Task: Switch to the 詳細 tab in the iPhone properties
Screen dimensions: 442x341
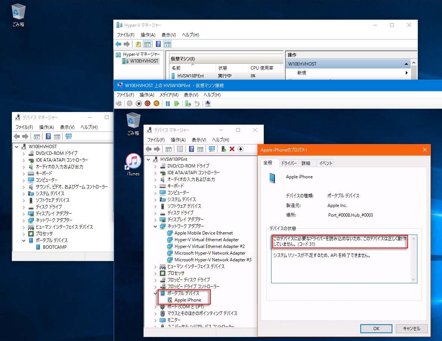Action: point(306,163)
